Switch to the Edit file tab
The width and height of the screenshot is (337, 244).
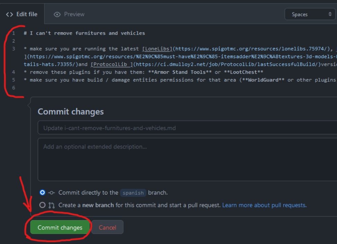coord(22,14)
